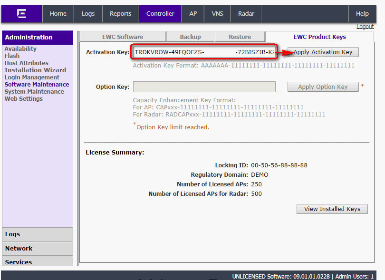385x280 pixels.
Task: Click the UNLICENSED Software version status text
Action: point(281,277)
